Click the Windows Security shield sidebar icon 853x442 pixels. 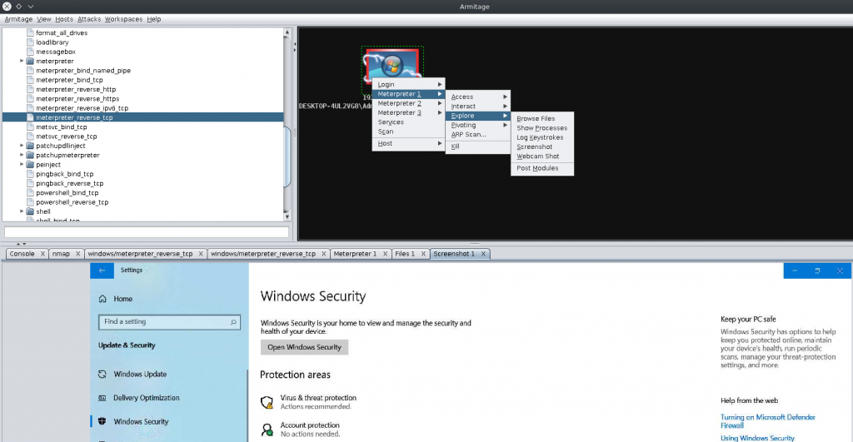pyautogui.click(x=102, y=421)
